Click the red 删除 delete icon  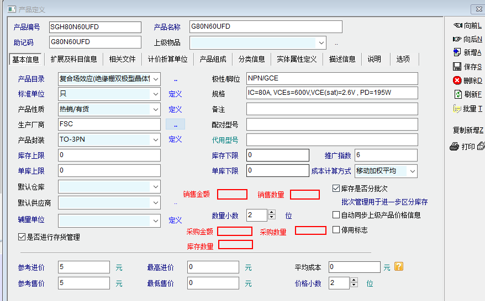click(x=457, y=80)
